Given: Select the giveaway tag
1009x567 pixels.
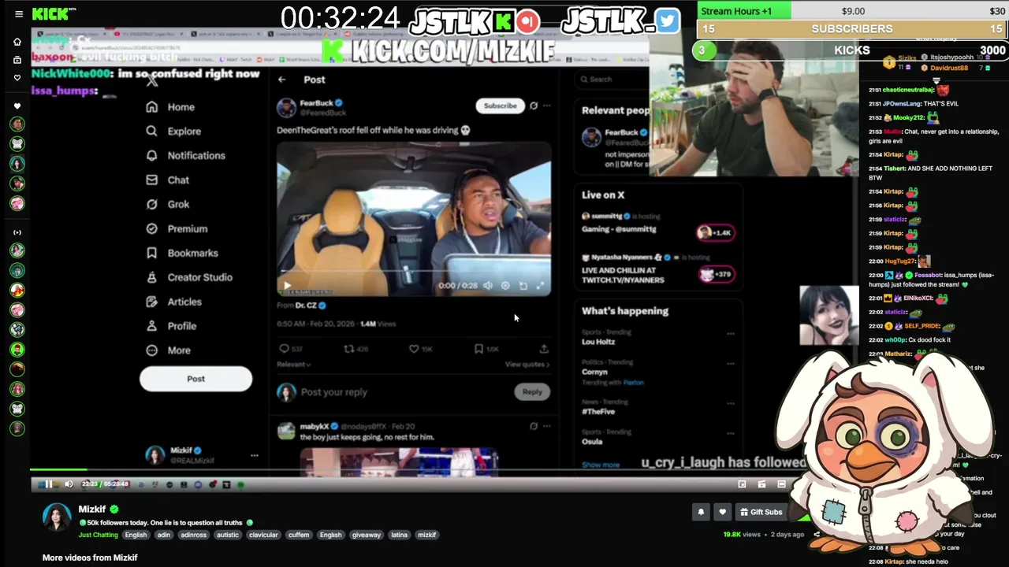Looking at the screenshot, I should point(366,535).
